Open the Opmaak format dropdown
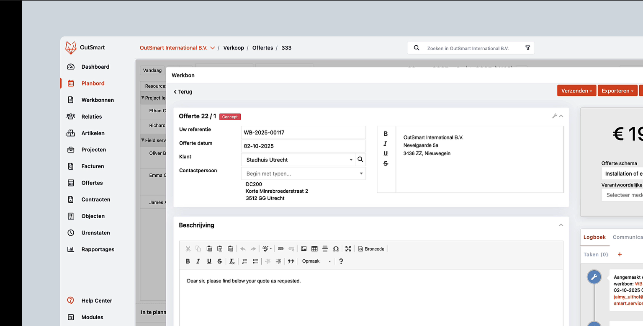The image size is (643, 326). (316, 261)
